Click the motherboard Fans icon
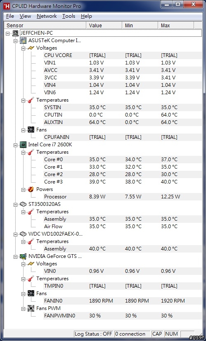This screenshot has width=206, height=341. pyautogui.click(x=31, y=130)
